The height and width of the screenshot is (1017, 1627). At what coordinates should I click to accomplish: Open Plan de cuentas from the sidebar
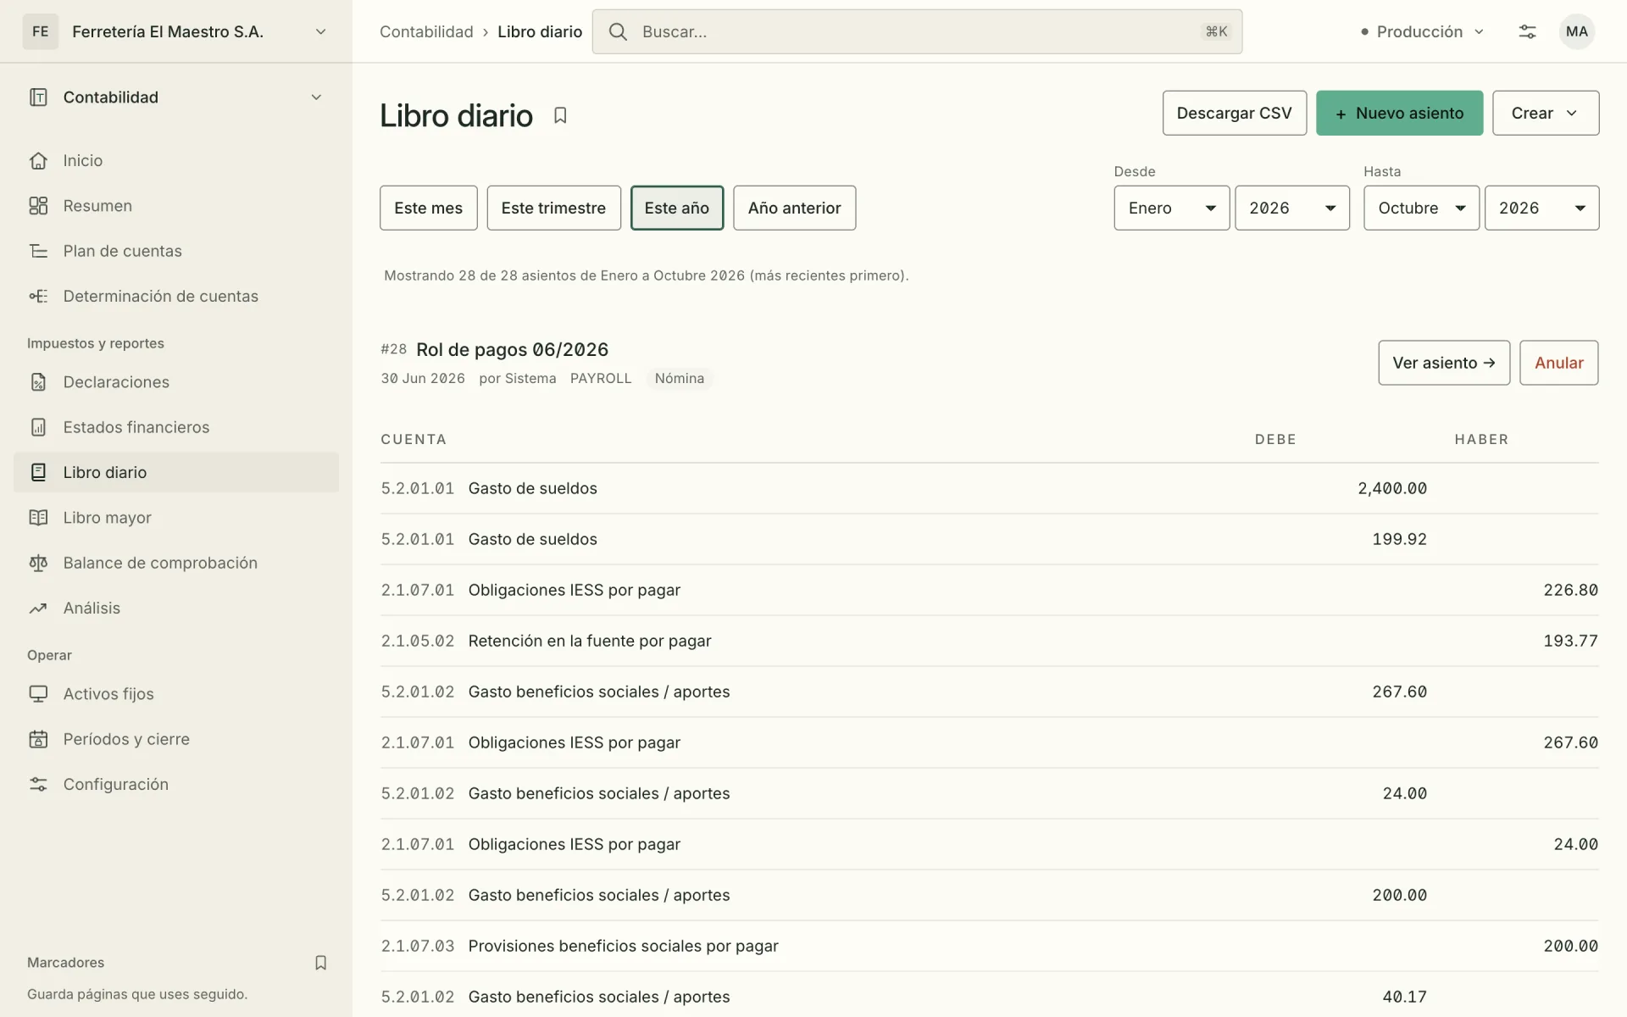tap(175, 251)
